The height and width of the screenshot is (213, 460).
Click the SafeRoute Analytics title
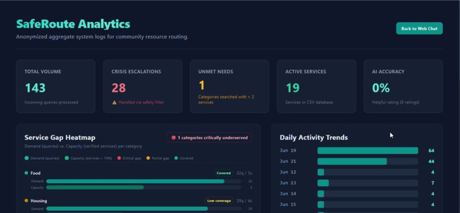pos(73,24)
